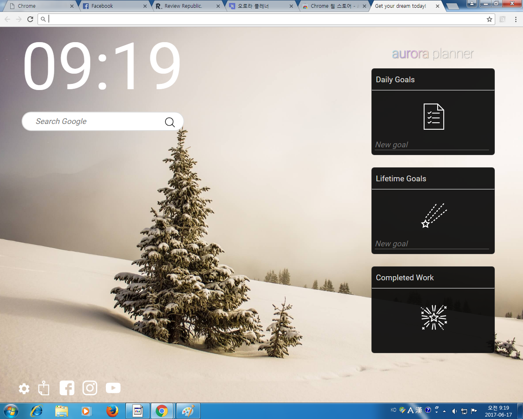Close the Review Republic tab
Image resolution: width=523 pixels, height=419 pixels.
pos(218,6)
